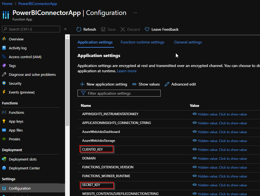Viewport: 260px width, 196px height.
Task: Reveal the APPINSIGHTS_INSTRUMENTATIONKEY hidden value eye
Action: tap(194, 114)
